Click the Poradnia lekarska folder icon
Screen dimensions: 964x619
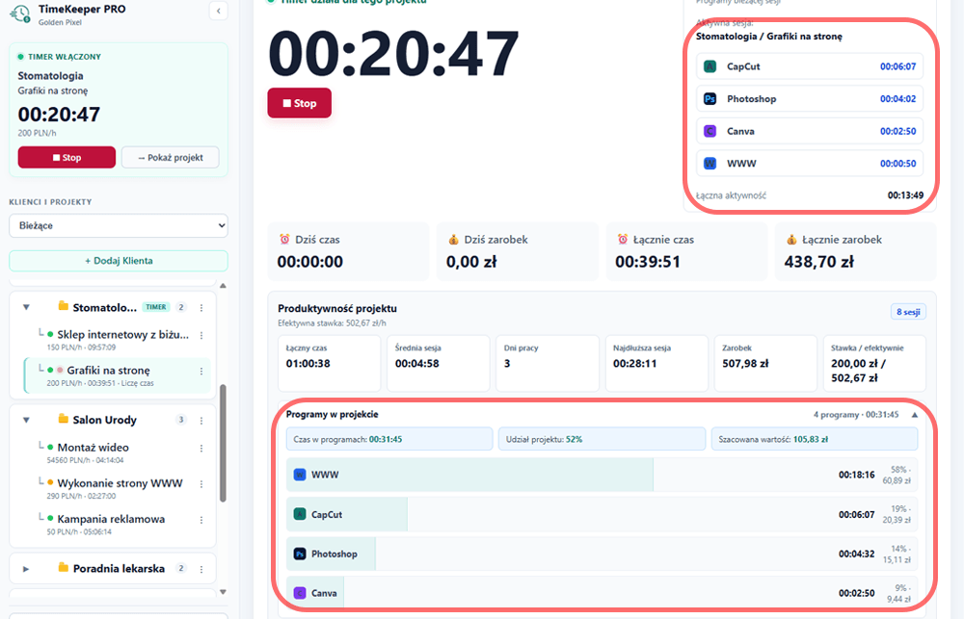[63, 567]
